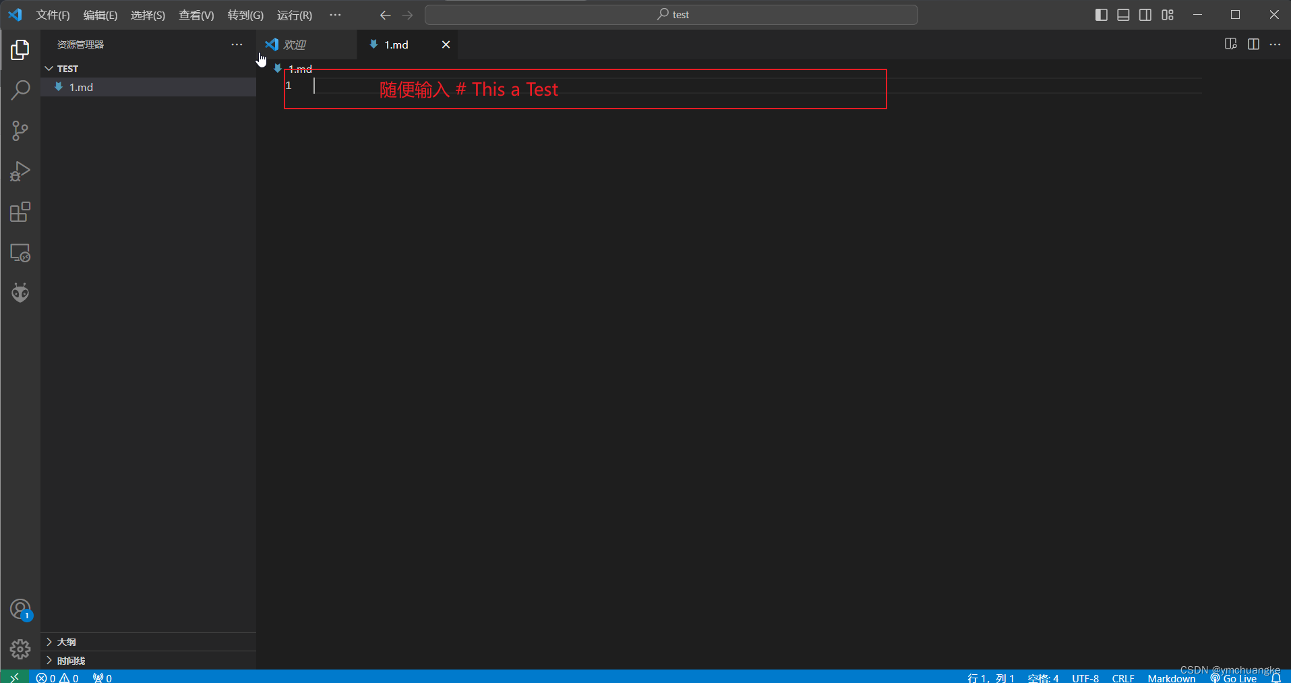Click the VS Code logo icon

[x=15, y=15]
